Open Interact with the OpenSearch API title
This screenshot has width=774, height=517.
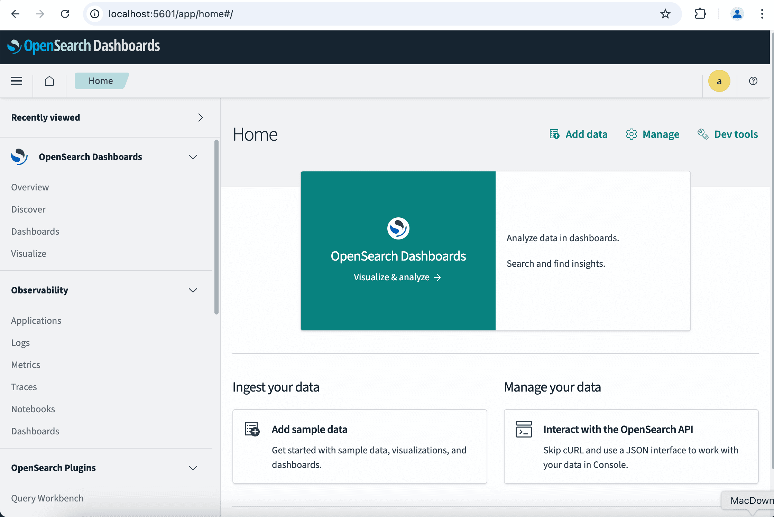[x=618, y=429]
